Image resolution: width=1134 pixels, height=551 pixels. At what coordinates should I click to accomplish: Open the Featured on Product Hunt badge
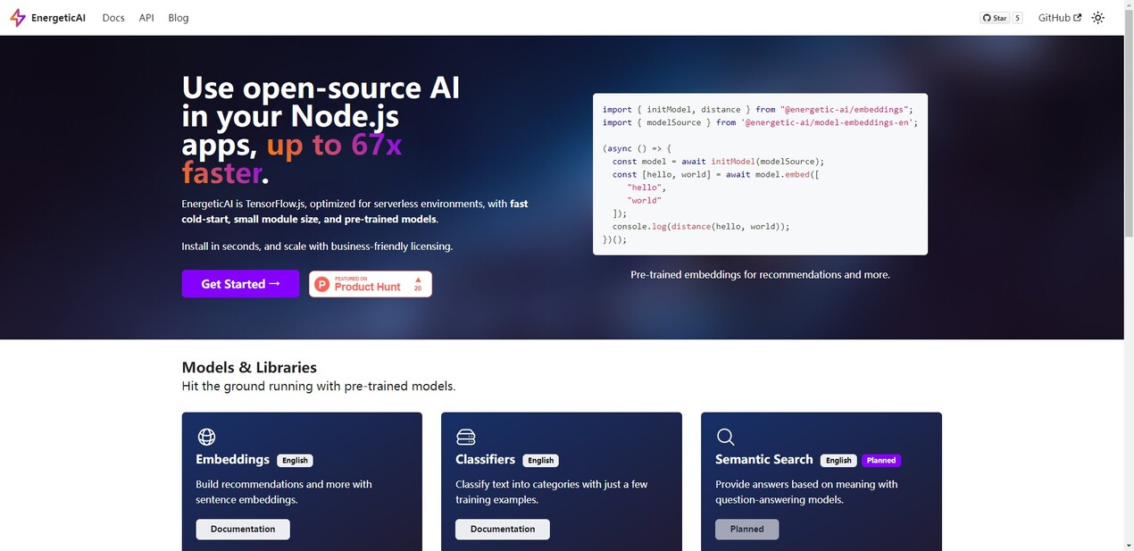click(x=371, y=284)
